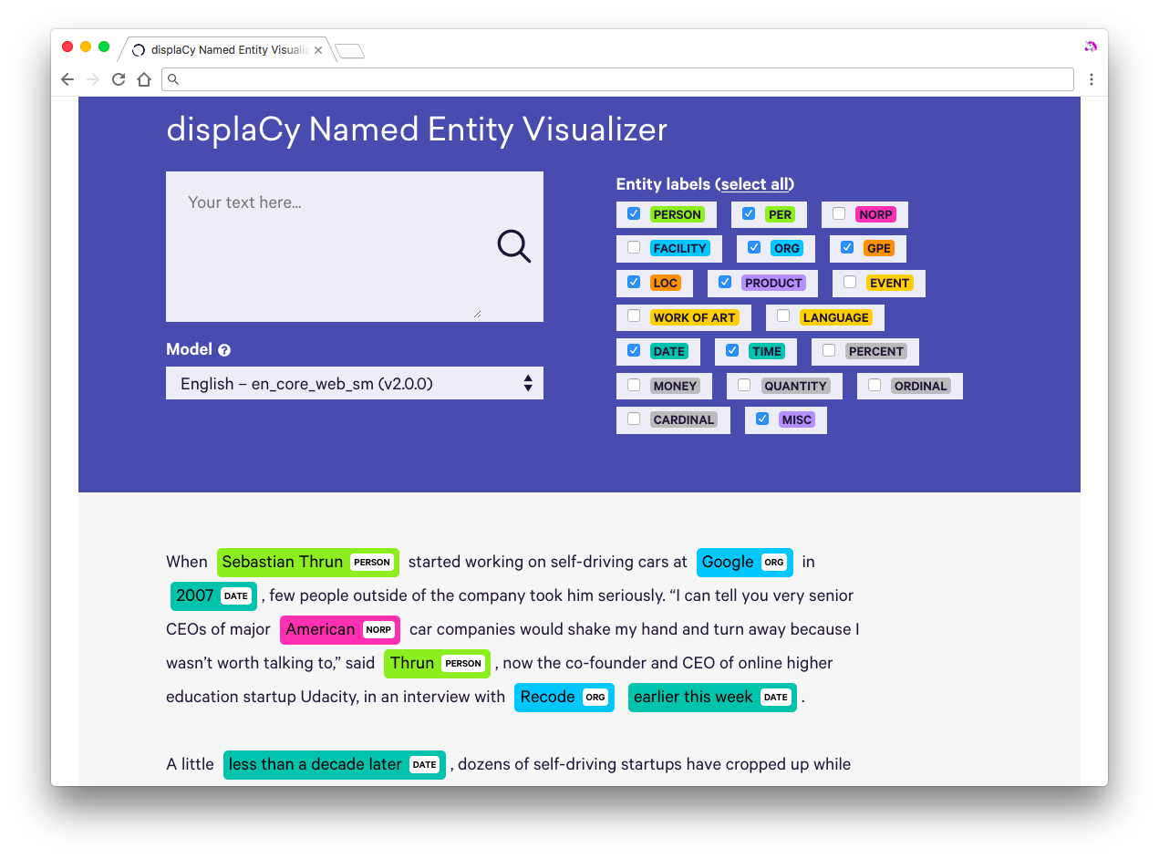Click the 'Google' ORG entity highlight
1159x859 pixels.
click(x=745, y=562)
